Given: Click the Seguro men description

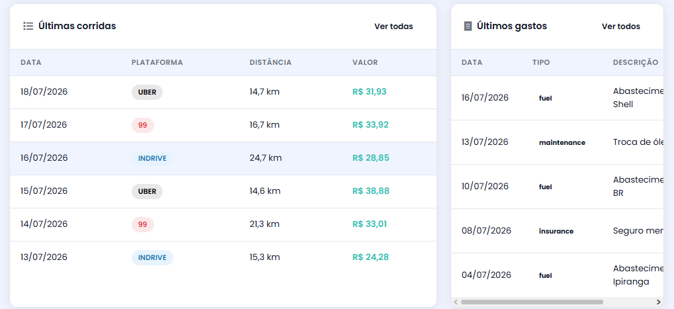Looking at the screenshot, I should click(x=638, y=230).
